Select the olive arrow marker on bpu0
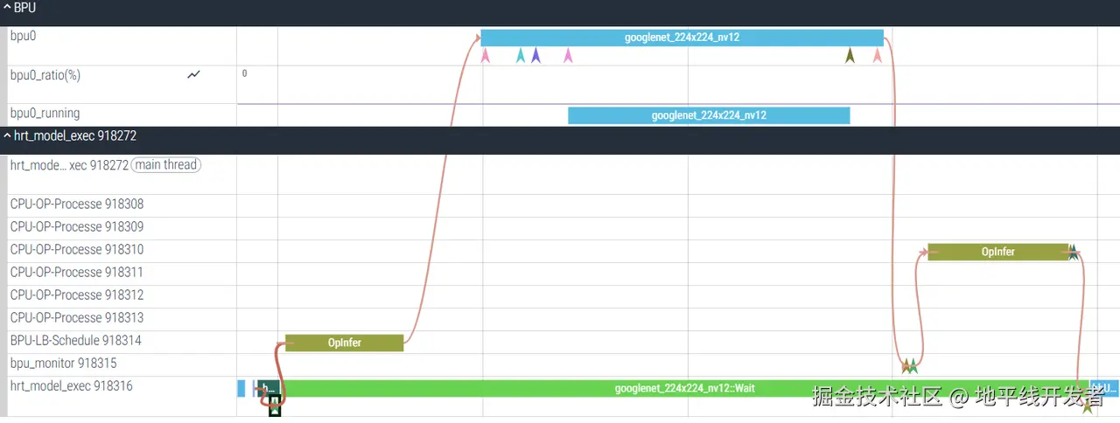The width and height of the screenshot is (1120, 423). [850, 56]
